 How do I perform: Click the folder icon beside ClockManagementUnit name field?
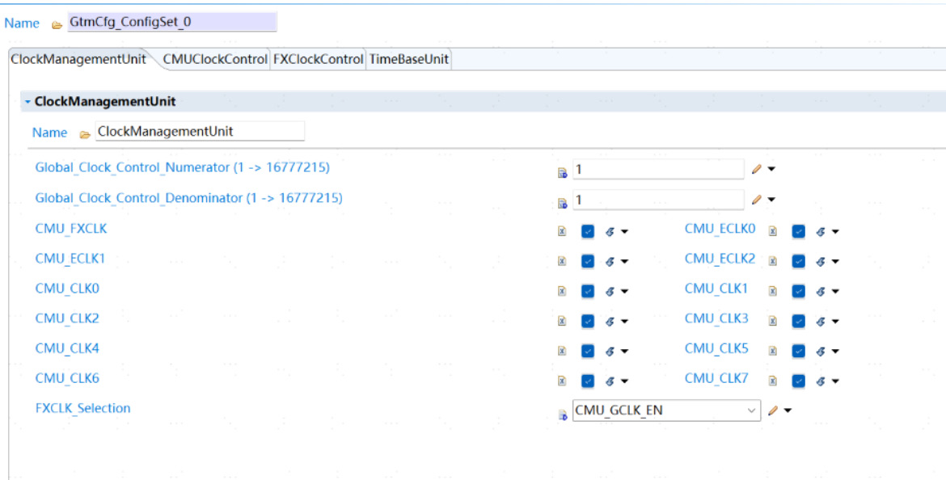85,134
